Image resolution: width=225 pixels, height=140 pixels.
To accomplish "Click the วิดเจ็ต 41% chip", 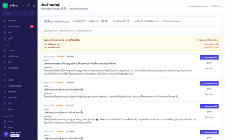I will click(x=94, y=21).
